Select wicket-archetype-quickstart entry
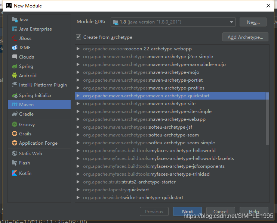The width and height of the screenshot is (277, 223). 172,197
